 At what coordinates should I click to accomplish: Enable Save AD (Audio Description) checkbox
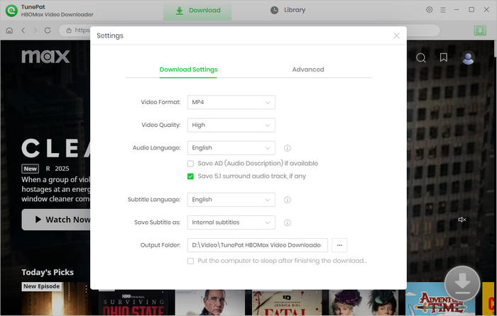pyautogui.click(x=190, y=164)
